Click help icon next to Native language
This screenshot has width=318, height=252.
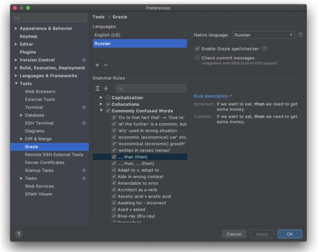pyautogui.click(x=301, y=35)
